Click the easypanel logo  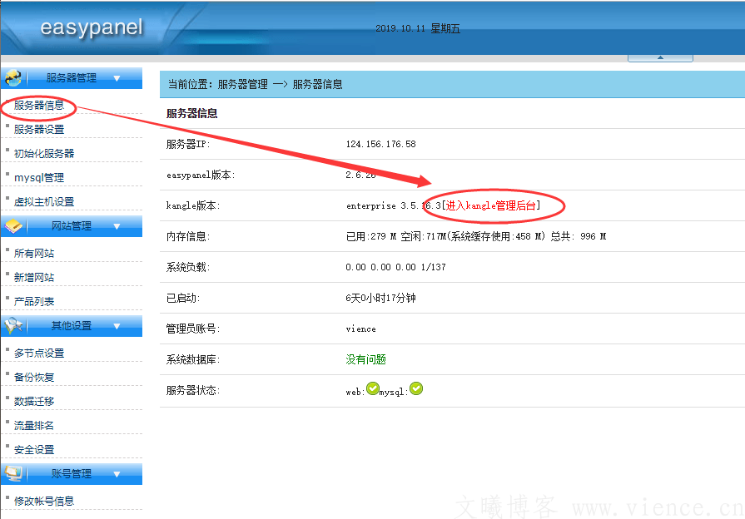[x=90, y=27]
